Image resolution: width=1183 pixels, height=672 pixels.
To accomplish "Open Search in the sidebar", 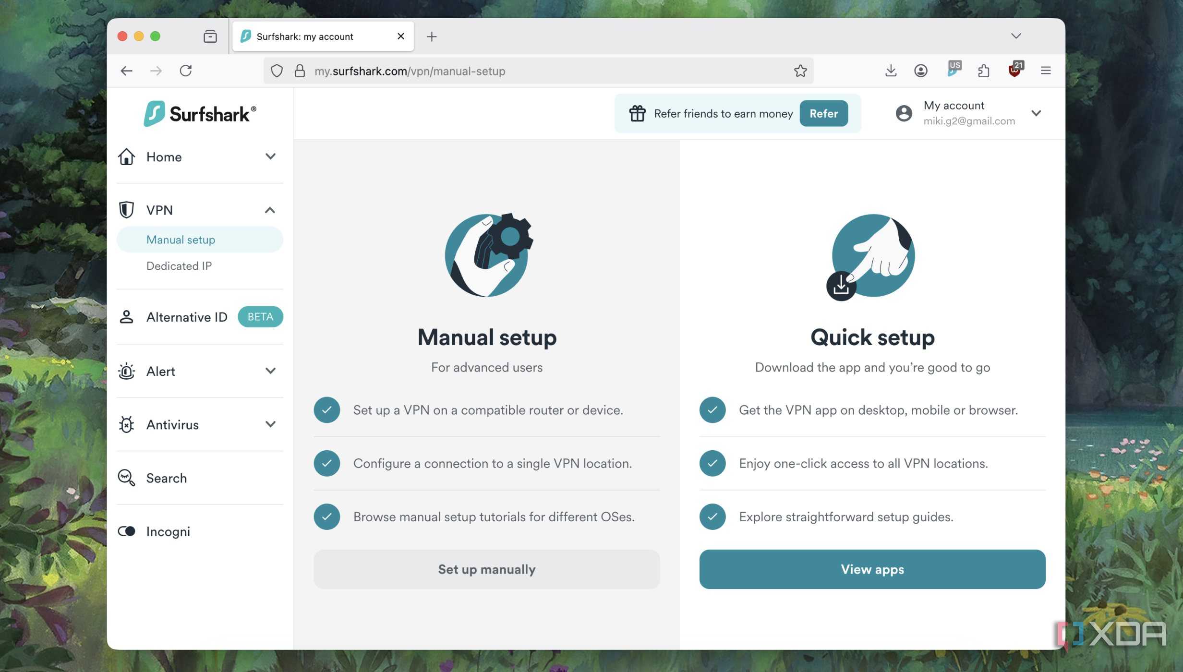I will click(x=166, y=478).
